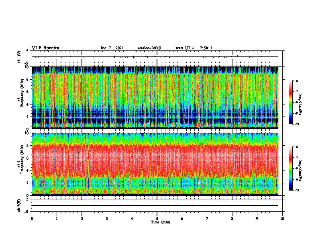Click time axis tick label '7'

coord(207,219)
